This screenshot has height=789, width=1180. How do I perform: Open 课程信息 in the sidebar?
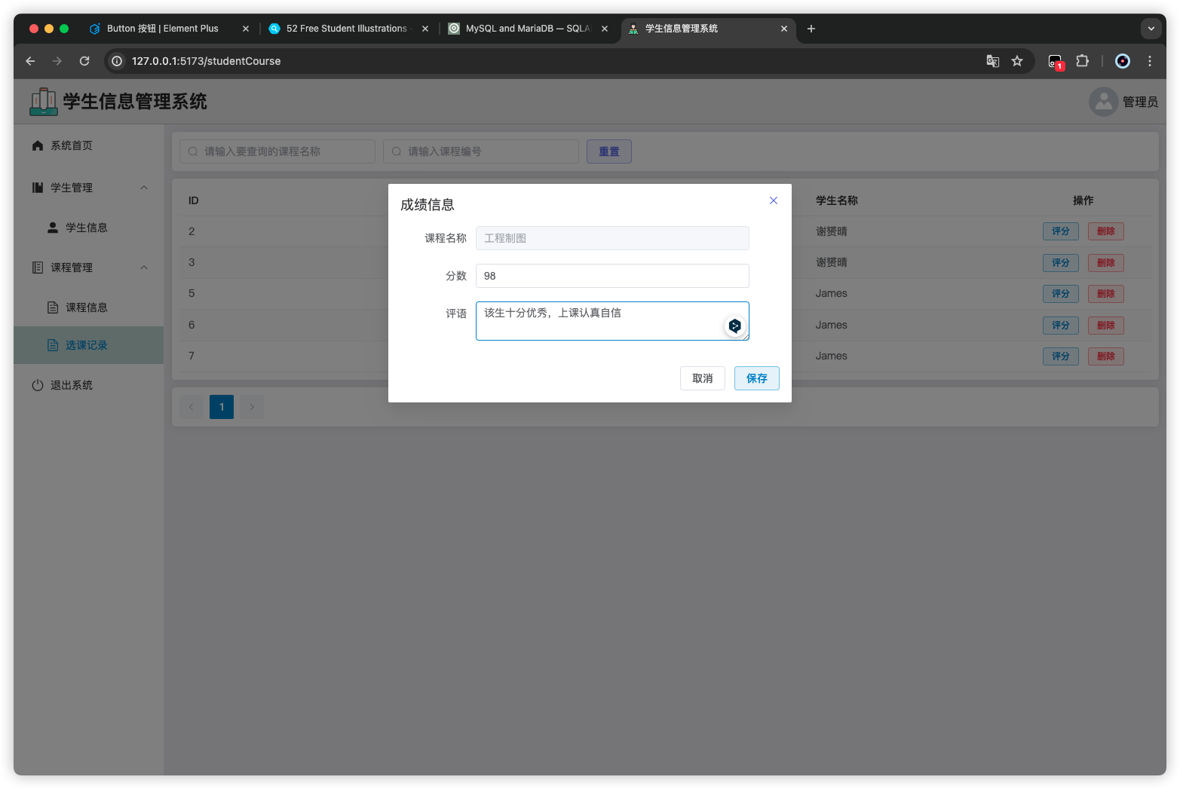pos(89,307)
